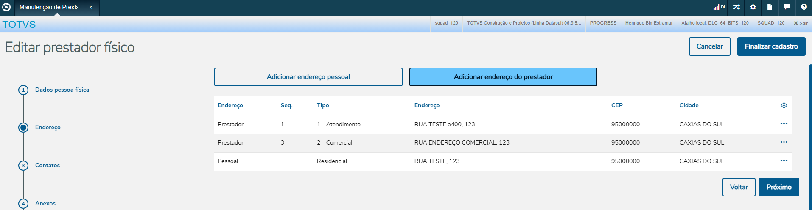Click the TOTVS brand text

pyautogui.click(x=19, y=25)
